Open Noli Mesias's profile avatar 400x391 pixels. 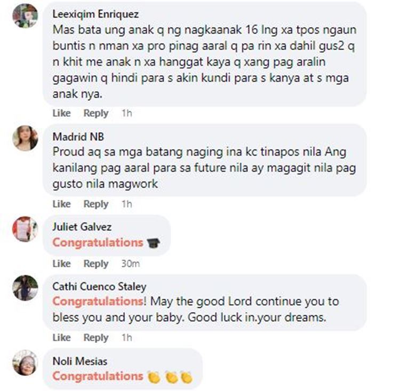coord(25,362)
